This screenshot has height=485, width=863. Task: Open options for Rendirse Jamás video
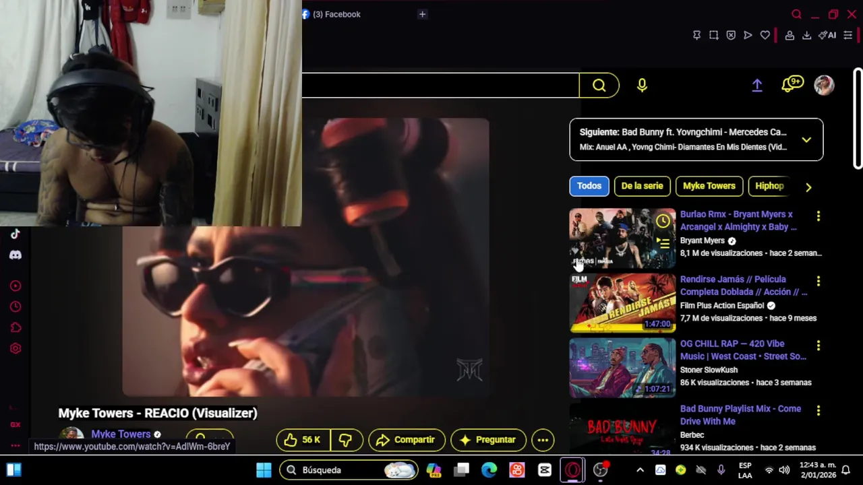click(x=819, y=281)
